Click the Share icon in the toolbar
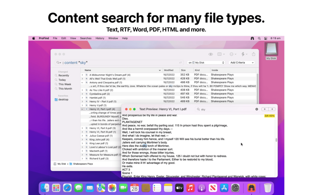313x195 pixels. click(254, 54)
